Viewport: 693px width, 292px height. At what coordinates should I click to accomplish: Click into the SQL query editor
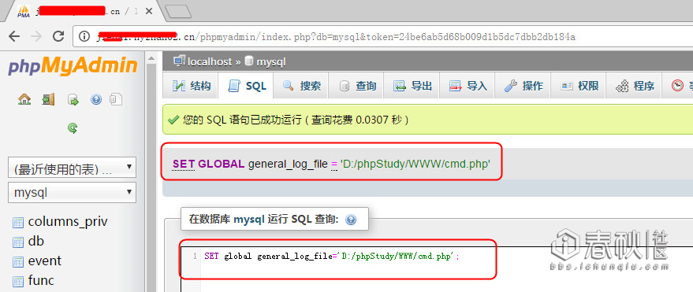click(437, 269)
